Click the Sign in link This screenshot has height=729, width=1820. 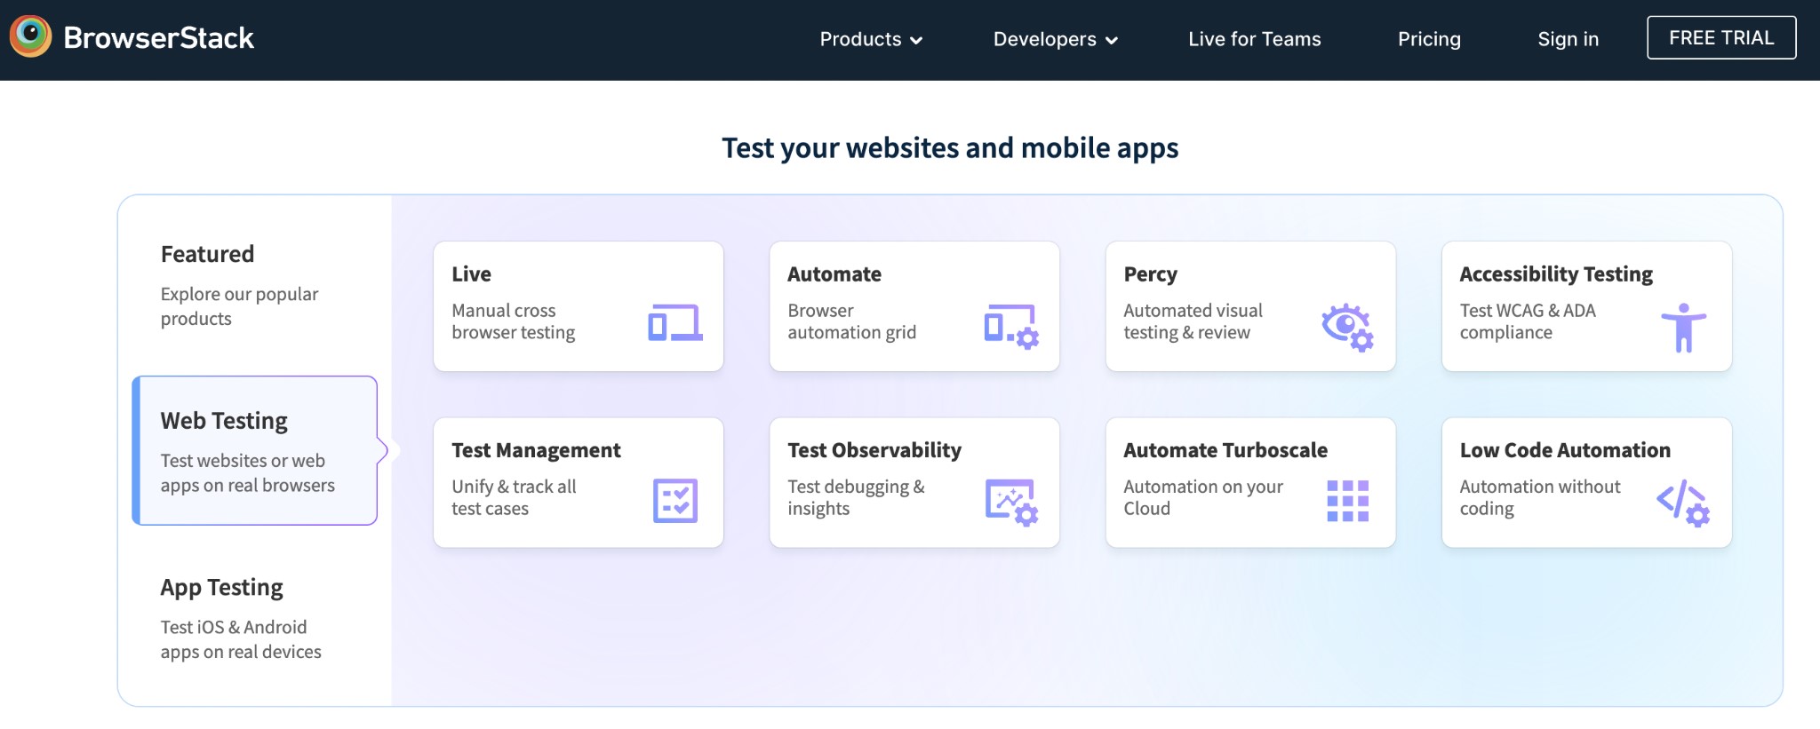[x=1568, y=39]
